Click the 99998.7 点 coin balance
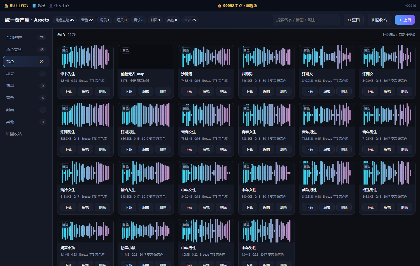Screen dimensions: 420x266 237,6
